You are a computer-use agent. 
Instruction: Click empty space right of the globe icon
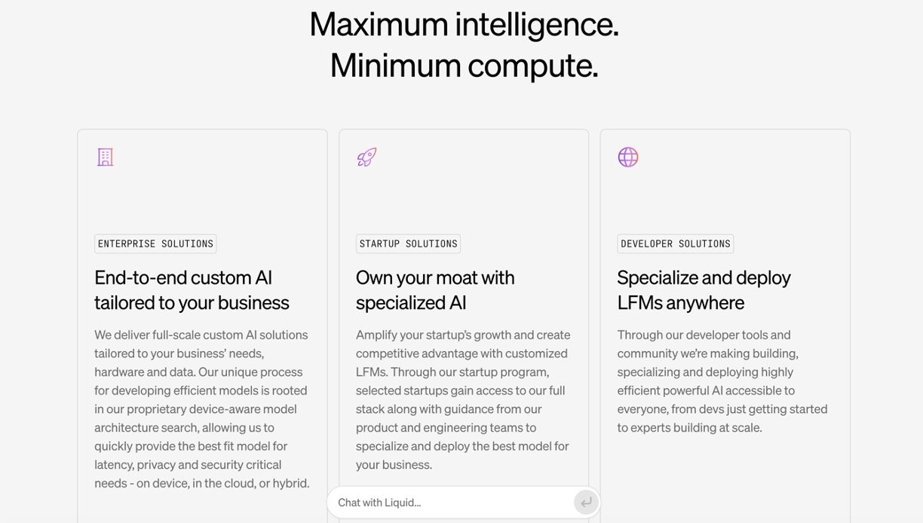(739, 157)
